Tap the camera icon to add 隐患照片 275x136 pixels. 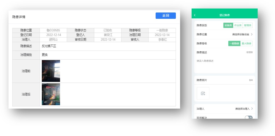[203, 93]
